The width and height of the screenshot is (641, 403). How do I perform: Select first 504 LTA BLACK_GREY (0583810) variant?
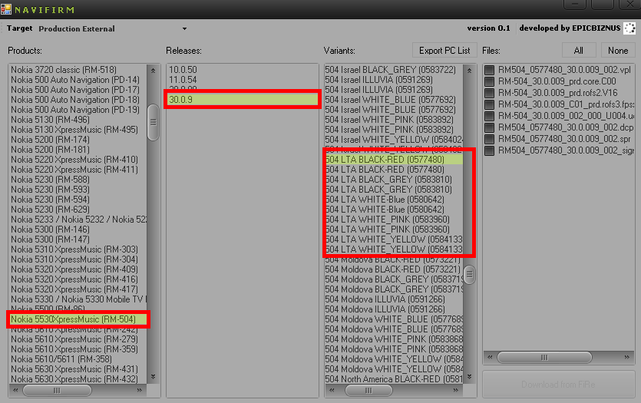pyautogui.click(x=388, y=180)
